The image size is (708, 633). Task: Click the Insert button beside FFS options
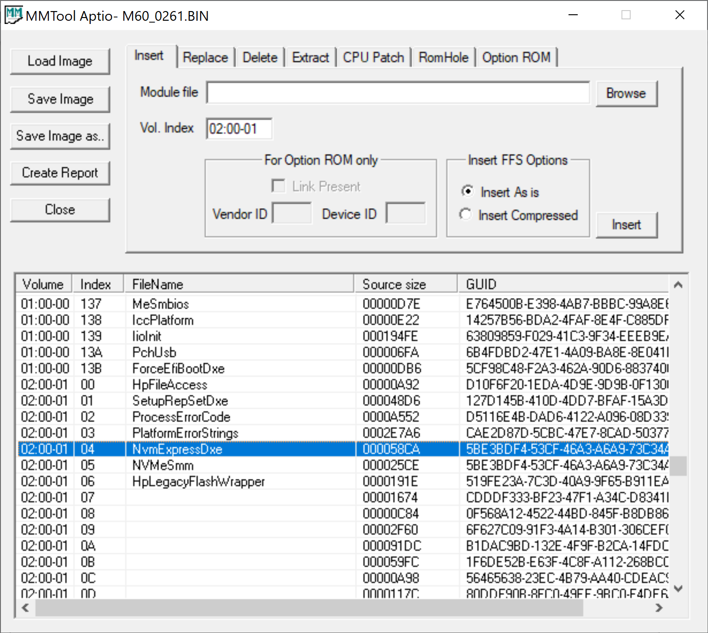click(x=626, y=225)
